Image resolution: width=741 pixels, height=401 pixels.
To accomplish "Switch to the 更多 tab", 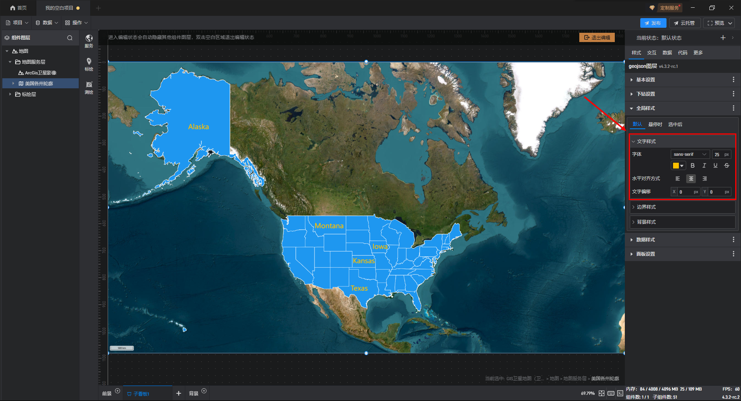I will (x=698, y=53).
